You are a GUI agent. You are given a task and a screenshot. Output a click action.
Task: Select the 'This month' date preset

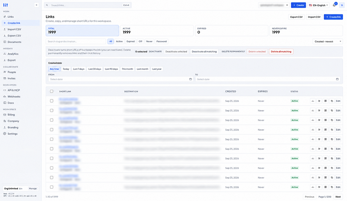point(127,69)
